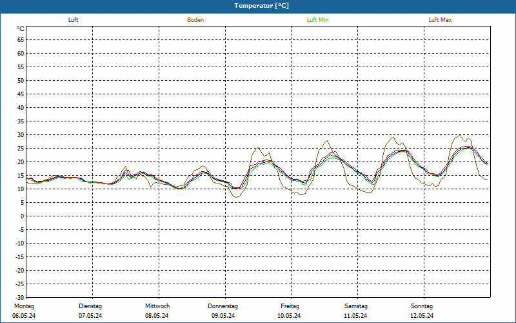Click the 35 y-axis value
Viewport: 516px width, 323px height.
21,121
